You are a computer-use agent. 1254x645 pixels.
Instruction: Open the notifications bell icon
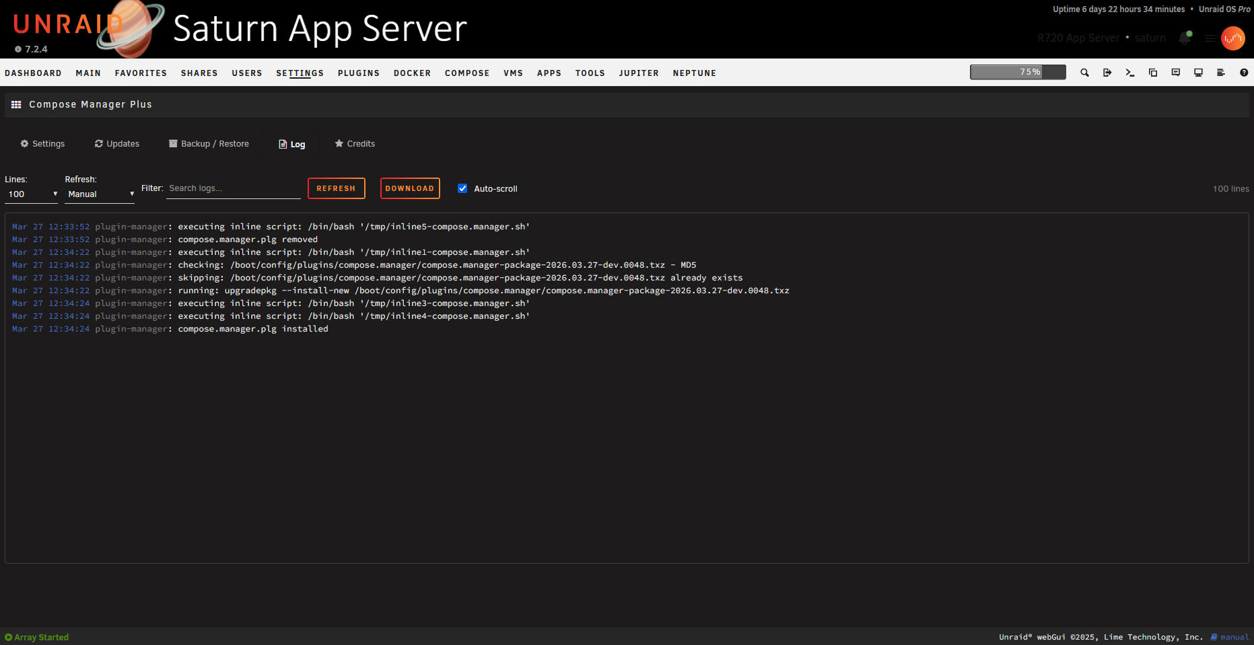point(1185,38)
